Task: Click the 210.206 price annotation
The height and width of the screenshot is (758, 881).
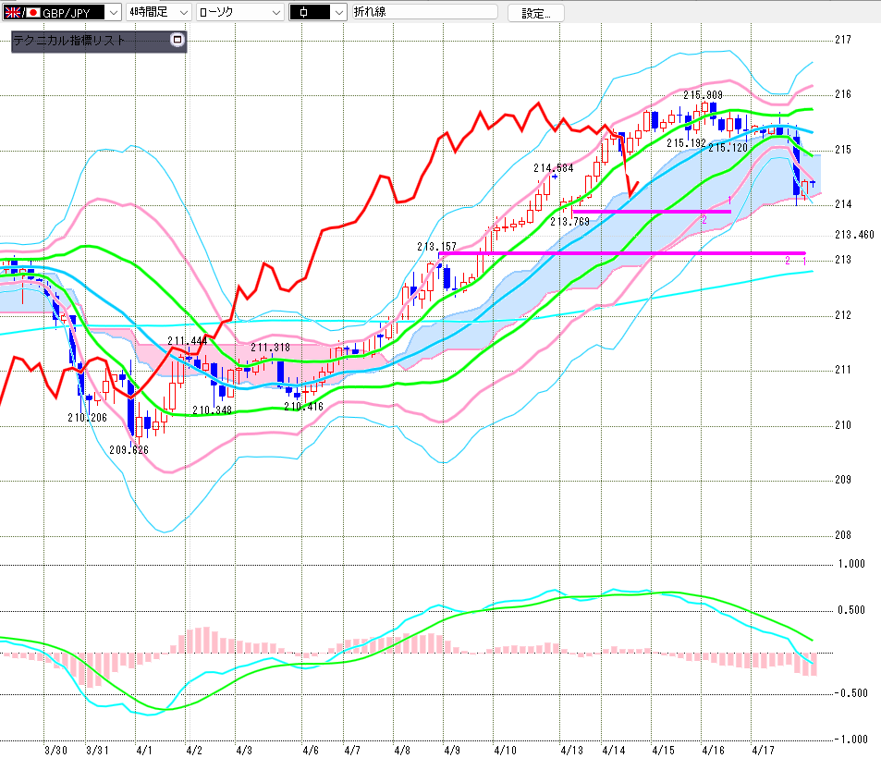Action: pyautogui.click(x=87, y=418)
